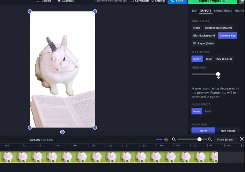This screenshot has height=172, width=245.
Task: Click the snap/trim blue dashed icon in timeline toolbar
Action: point(159,139)
